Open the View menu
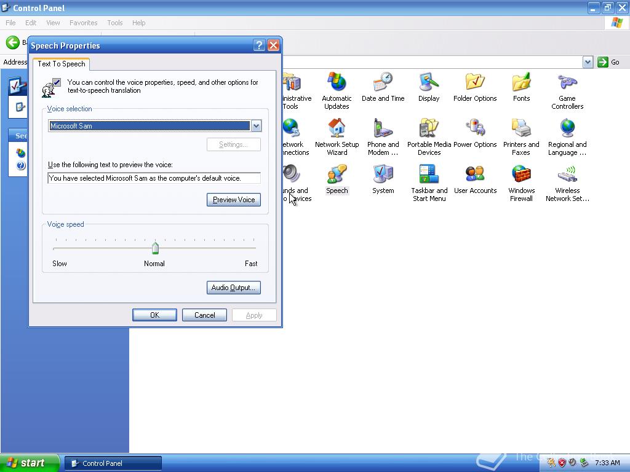Image resolution: width=630 pixels, height=472 pixels. (53, 23)
